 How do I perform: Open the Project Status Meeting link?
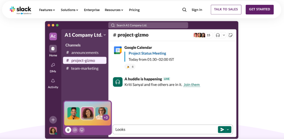click(147, 53)
